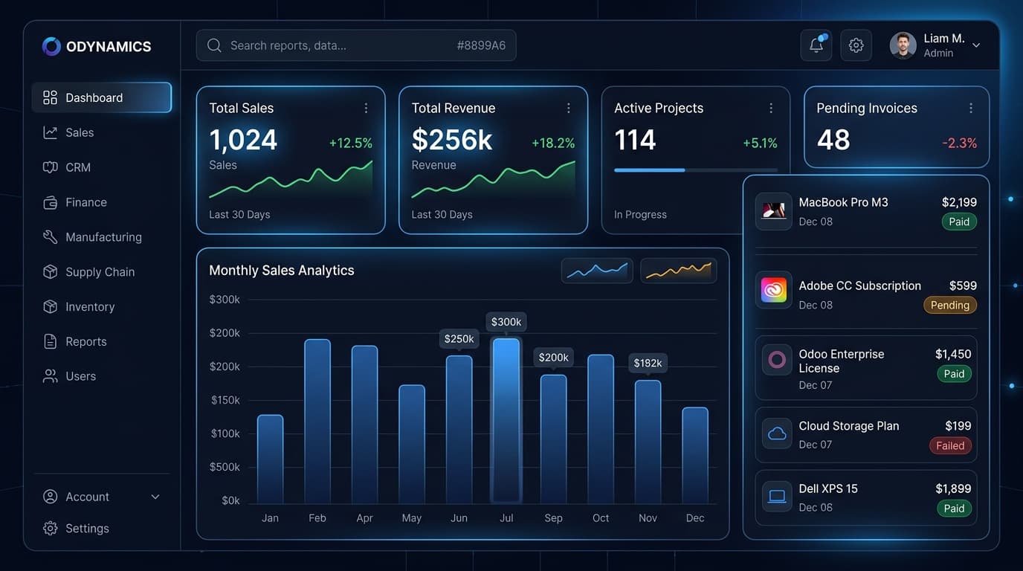Screen dimensions: 1023x571
Task: Open Total Sales card options menu
Action: [x=366, y=109]
